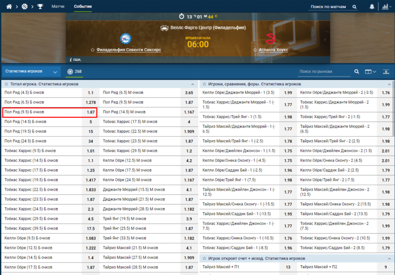This screenshot has width=395, height=275.
Task: Click the trophy tournament icon
Action: click(x=40, y=7)
